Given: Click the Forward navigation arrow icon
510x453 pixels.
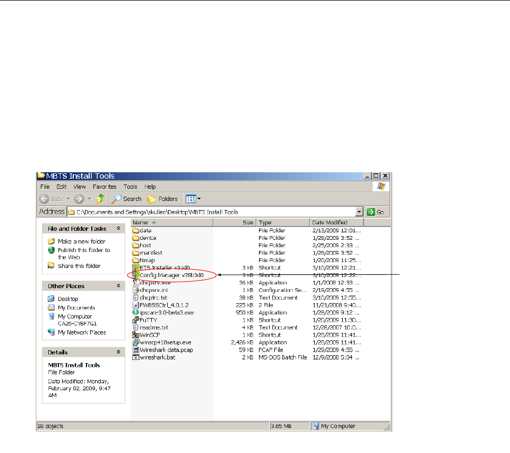Looking at the screenshot, I should [79, 199].
